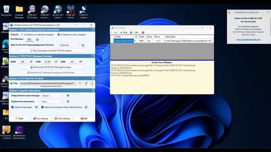Open the Delay between each message dropdown
Viewport: 271px width, 152px height.
(52, 96)
